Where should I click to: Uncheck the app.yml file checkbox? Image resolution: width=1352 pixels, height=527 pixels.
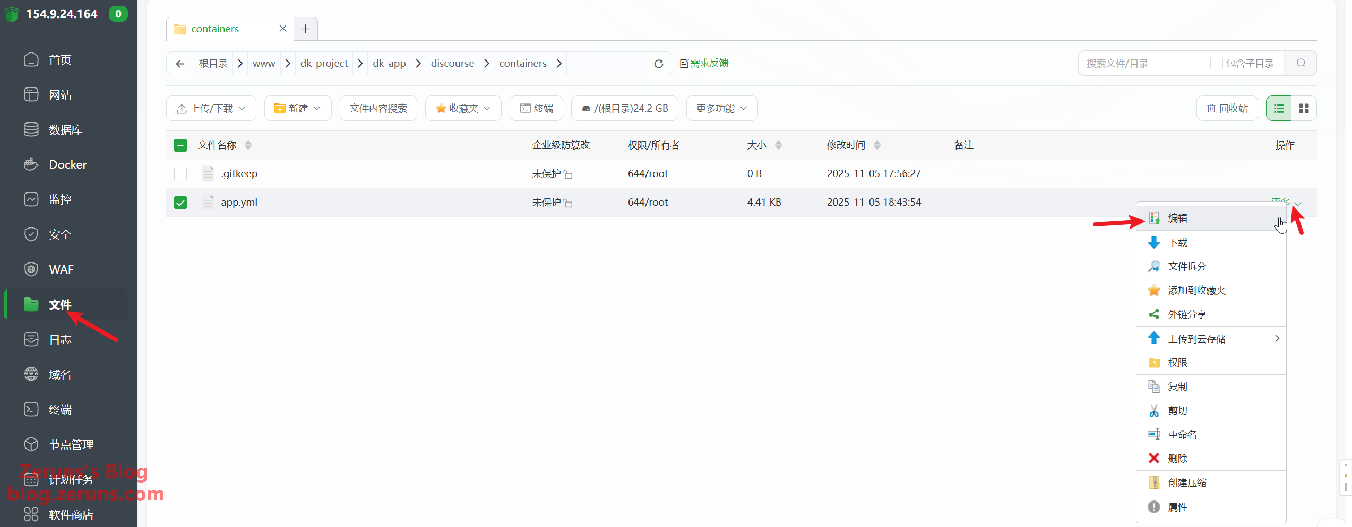(x=180, y=203)
